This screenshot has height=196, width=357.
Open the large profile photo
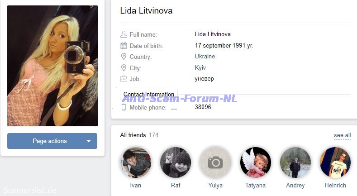pos(52,66)
